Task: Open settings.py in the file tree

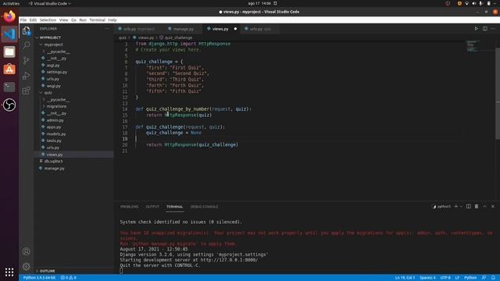Action: tap(57, 72)
